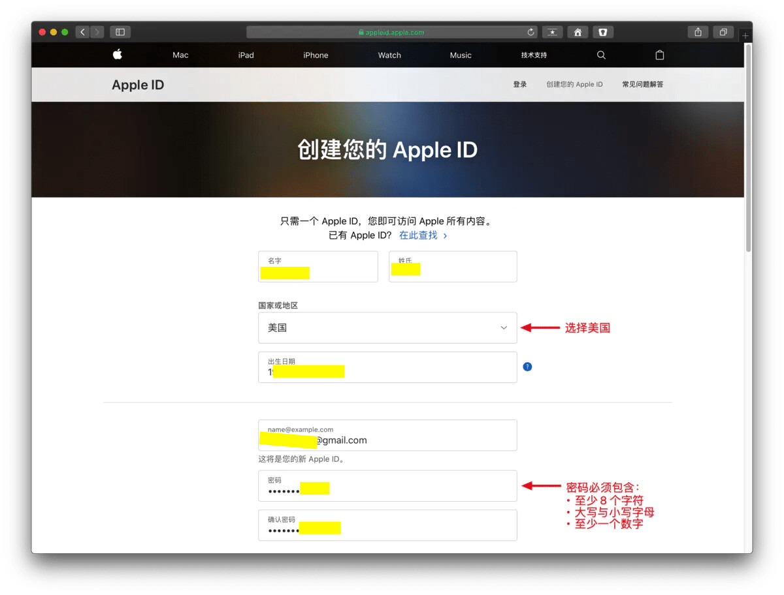Click the 姓氏 last name field
Screen dimensions: 784x595
click(453, 267)
